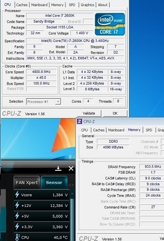The image size is (164, 241).
Task: Click the +5V reading 5,000 V
Action: coord(60,216)
